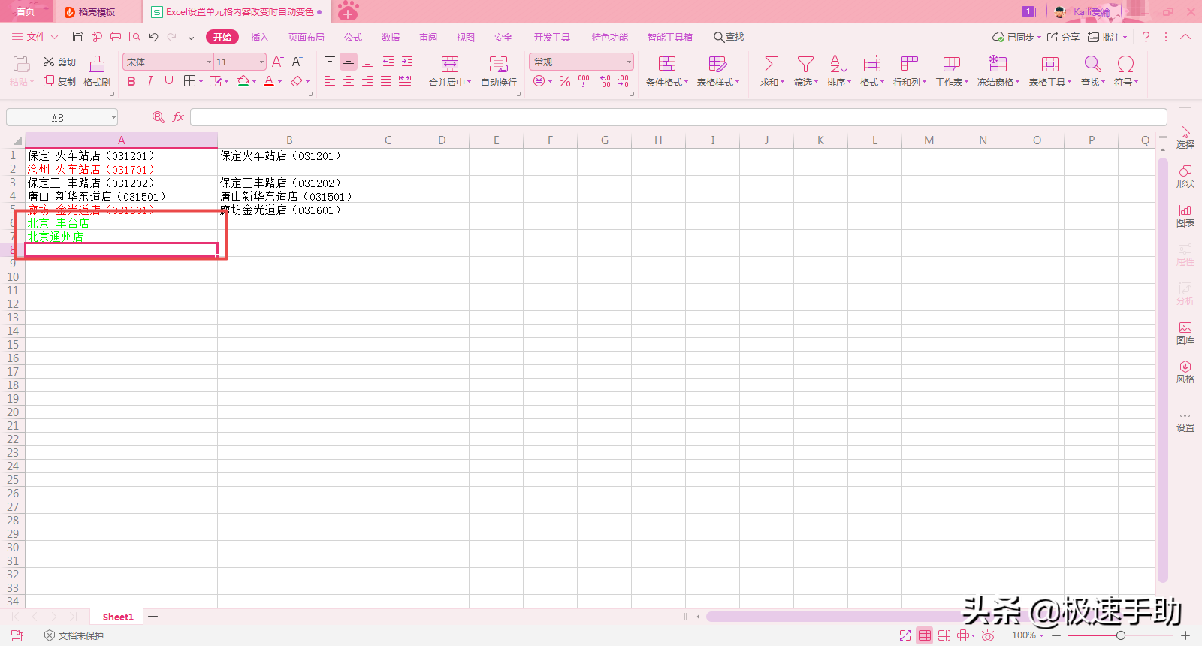Increase indent in alignment group
The height and width of the screenshot is (646, 1202).
click(x=407, y=61)
